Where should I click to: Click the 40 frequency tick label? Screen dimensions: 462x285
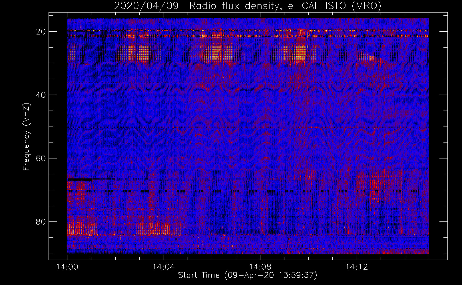tap(41, 95)
